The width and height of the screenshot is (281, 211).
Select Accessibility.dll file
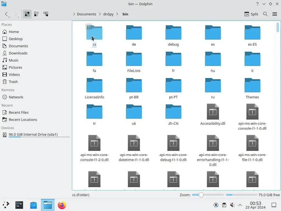213,115
